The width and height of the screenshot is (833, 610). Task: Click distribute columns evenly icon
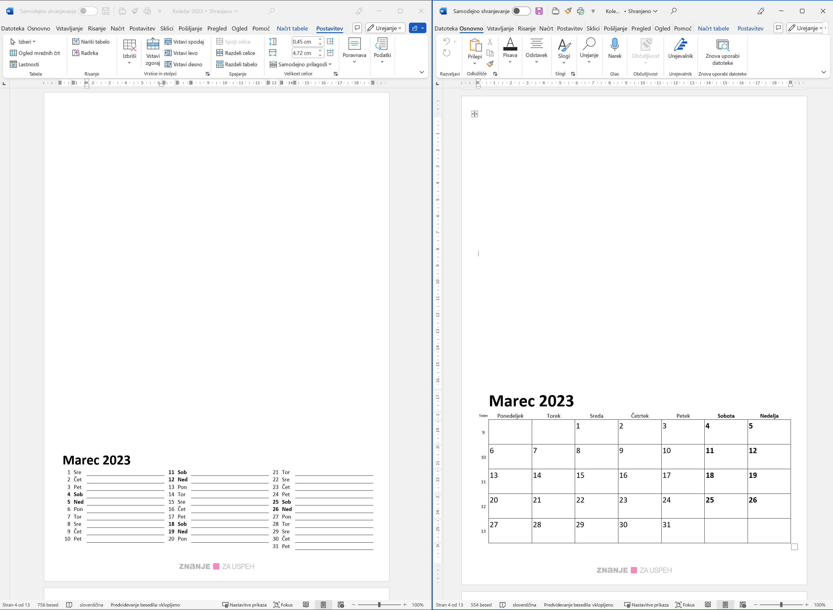point(331,53)
